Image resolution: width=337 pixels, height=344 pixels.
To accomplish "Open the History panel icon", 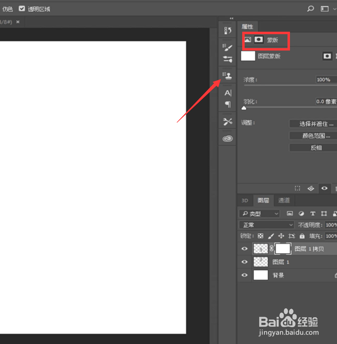I will (x=228, y=30).
